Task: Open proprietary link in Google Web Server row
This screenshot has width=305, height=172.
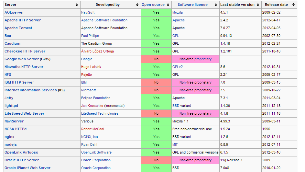Action: click(x=203, y=59)
